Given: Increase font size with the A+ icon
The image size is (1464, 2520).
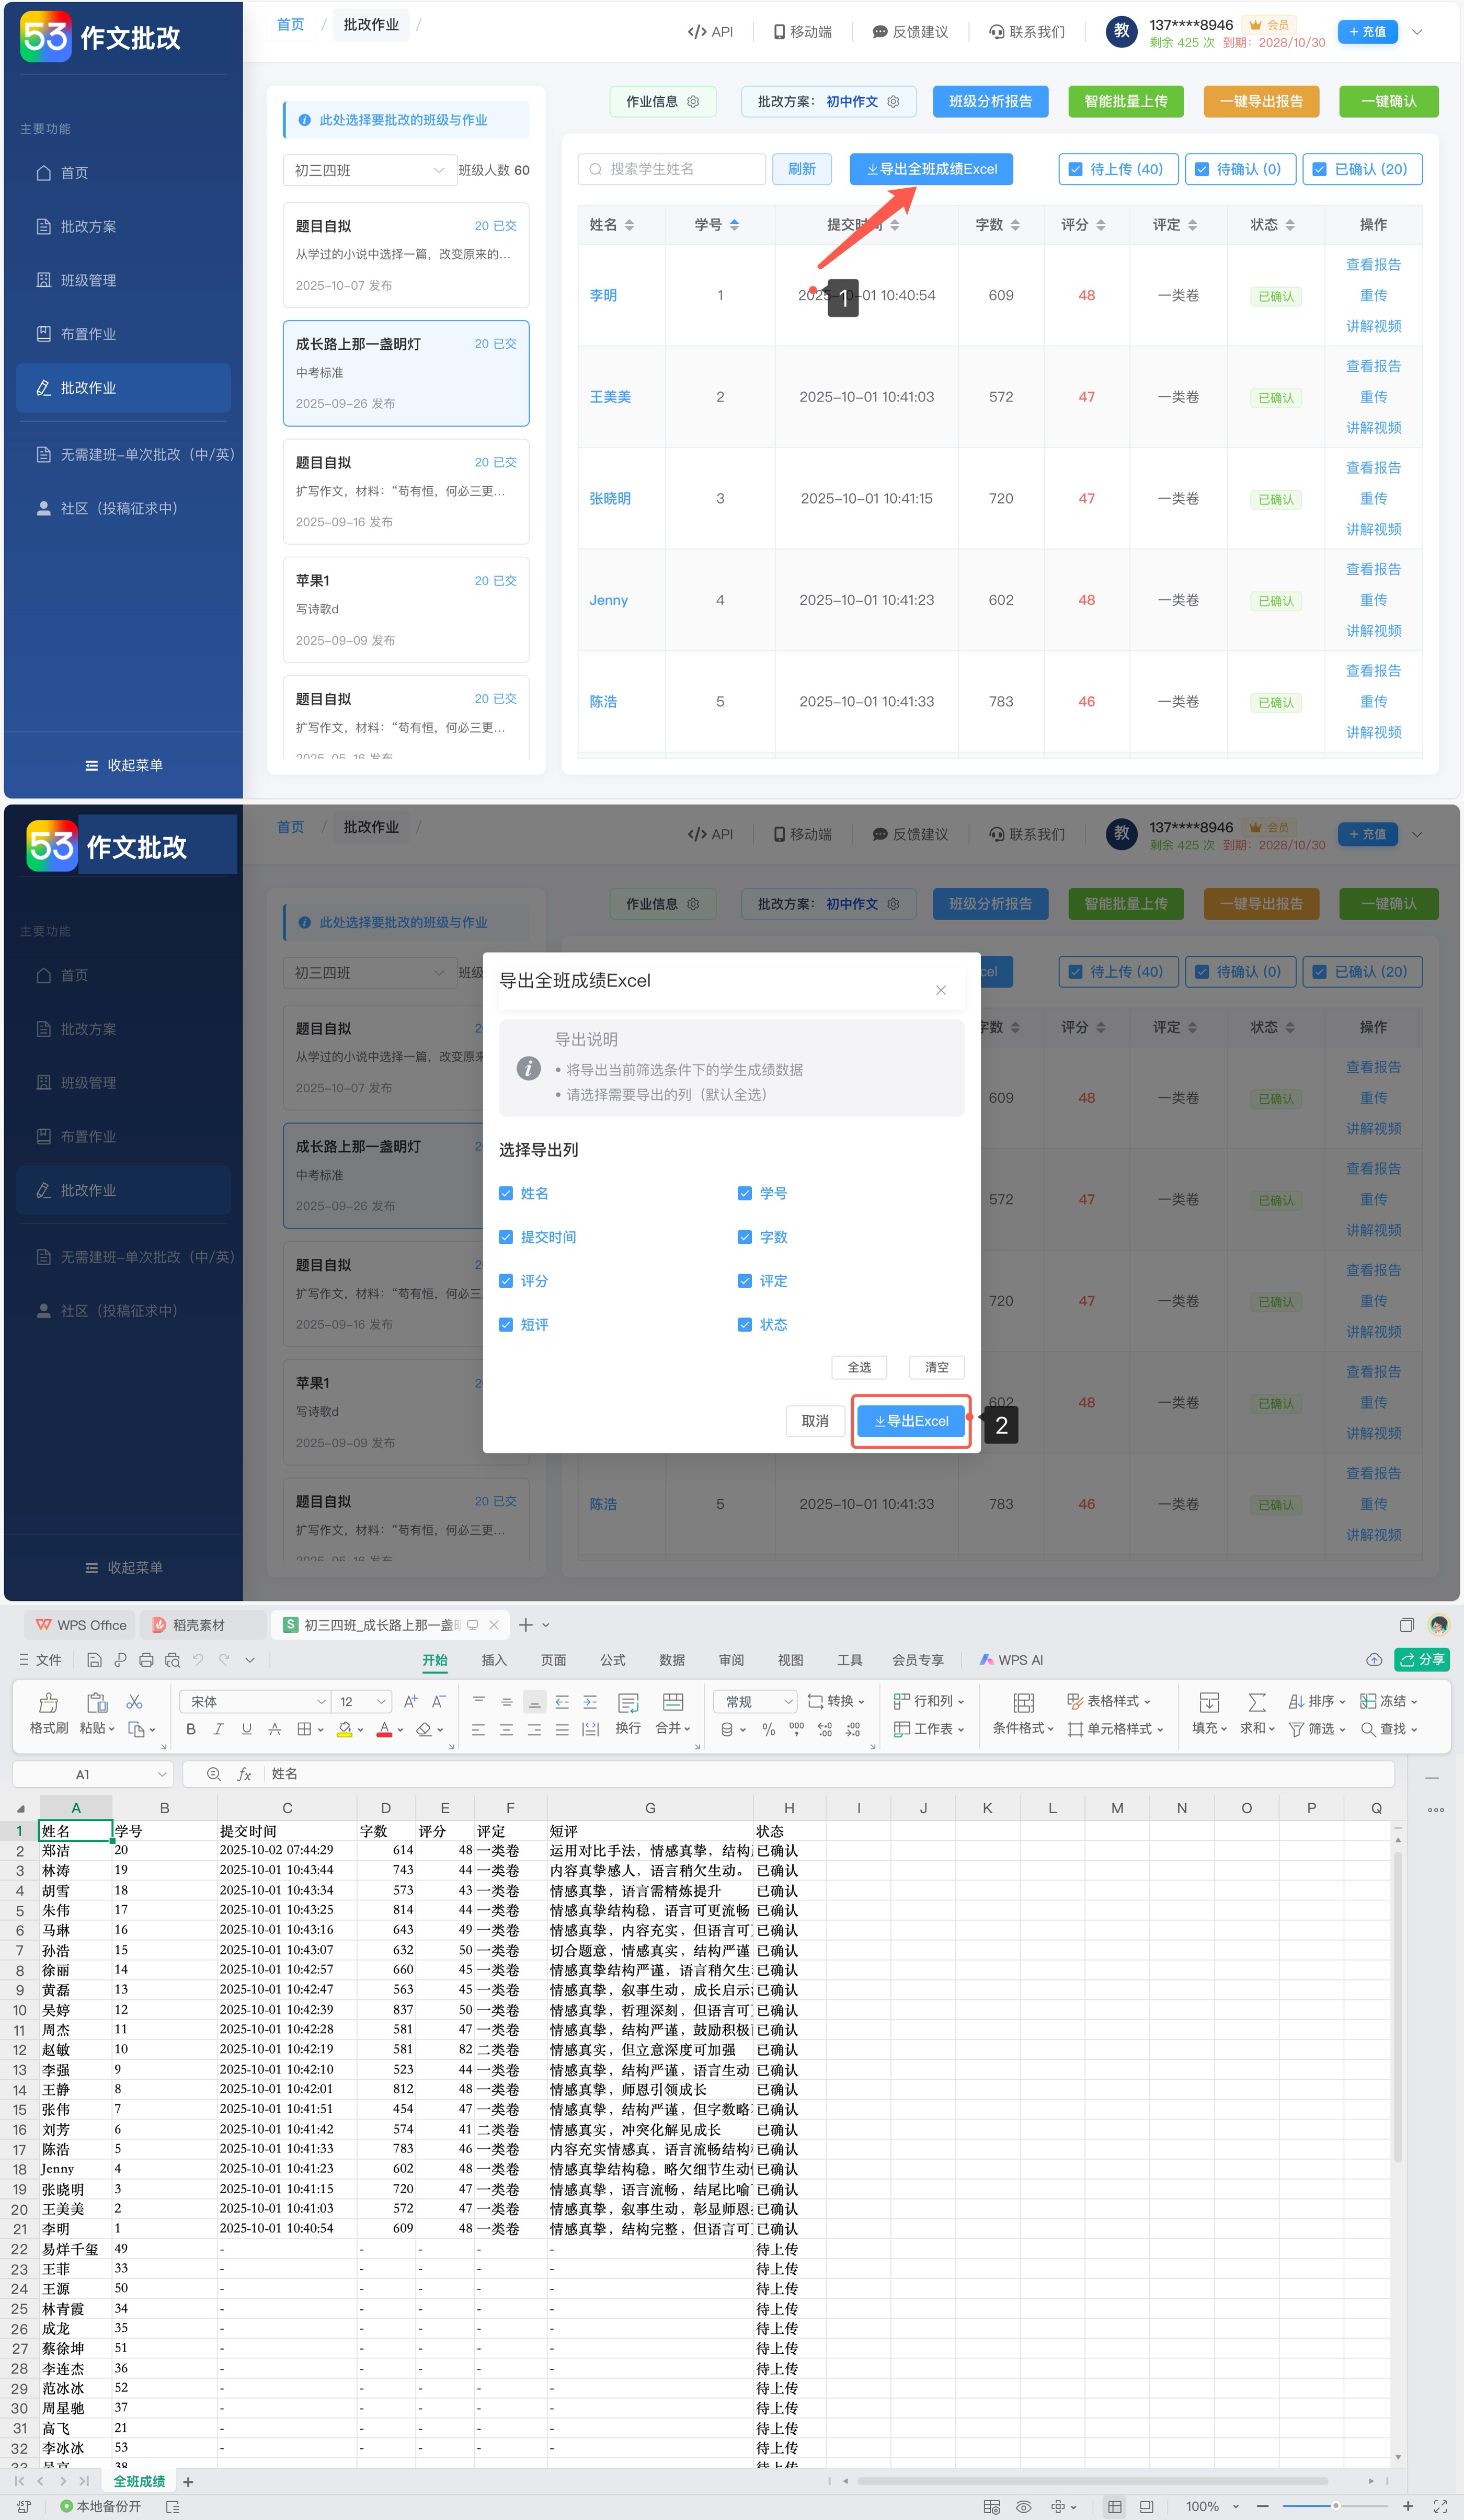Looking at the screenshot, I should pyautogui.click(x=410, y=1702).
